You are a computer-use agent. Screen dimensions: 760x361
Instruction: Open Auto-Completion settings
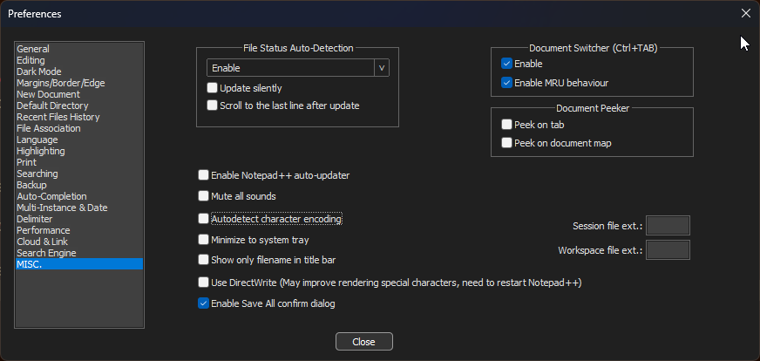[x=79, y=196]
